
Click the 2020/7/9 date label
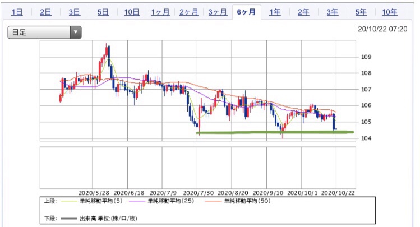click(x=163, y=193)
